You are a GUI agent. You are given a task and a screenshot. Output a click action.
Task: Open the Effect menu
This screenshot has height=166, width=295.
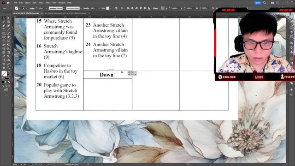(x=48, y=3)
